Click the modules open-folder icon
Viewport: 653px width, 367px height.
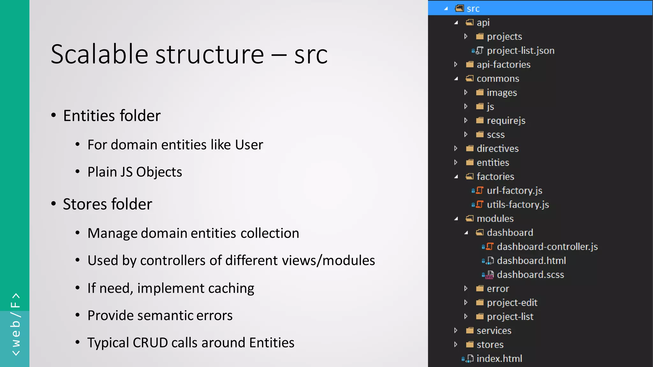click(469, 219)
